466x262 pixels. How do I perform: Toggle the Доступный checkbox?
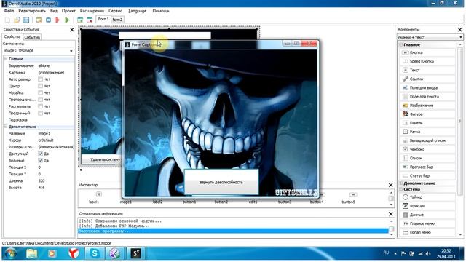point(41,154)
